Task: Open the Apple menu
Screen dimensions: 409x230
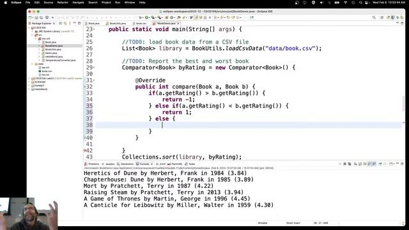Action: 6,3
